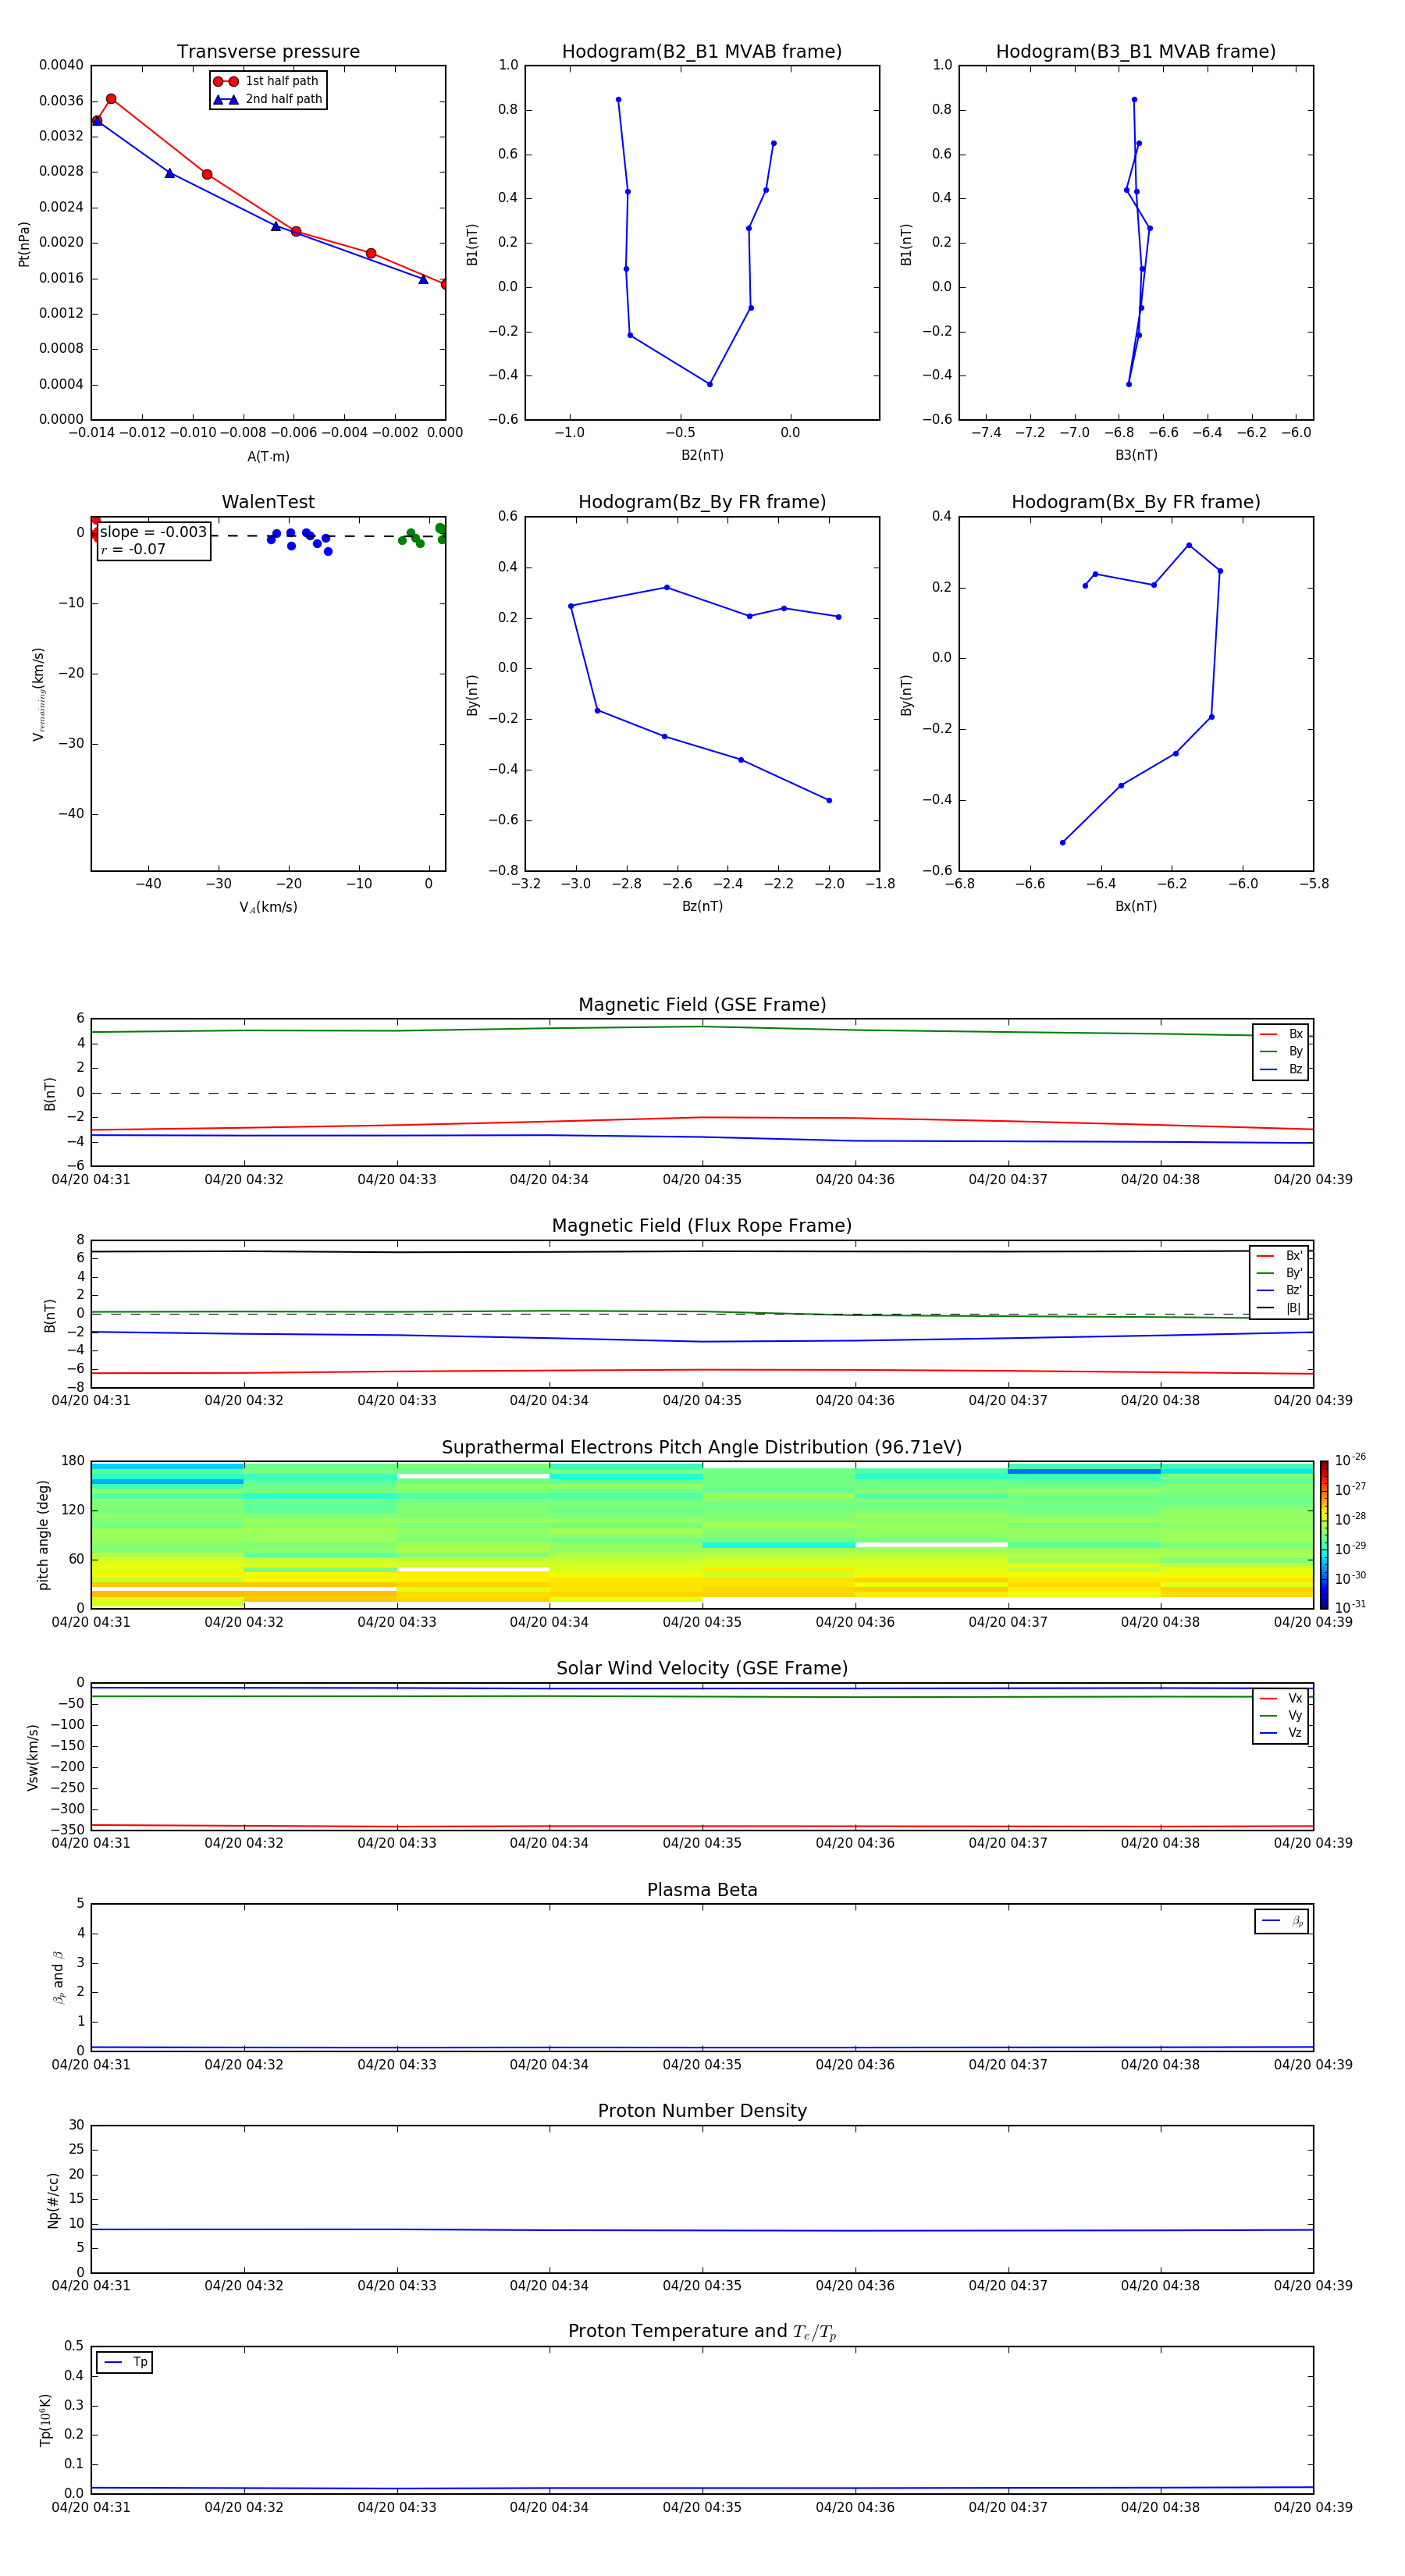
Task: Click the Np(#/cc) y-axis label
Action: [53, 2200]
